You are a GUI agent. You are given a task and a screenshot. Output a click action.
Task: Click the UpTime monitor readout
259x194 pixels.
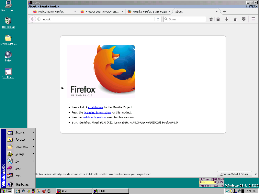tap(212, 179)
